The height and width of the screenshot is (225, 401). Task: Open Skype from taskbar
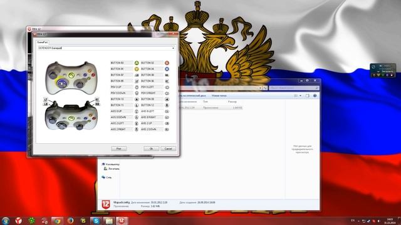(x=96, y=221)
